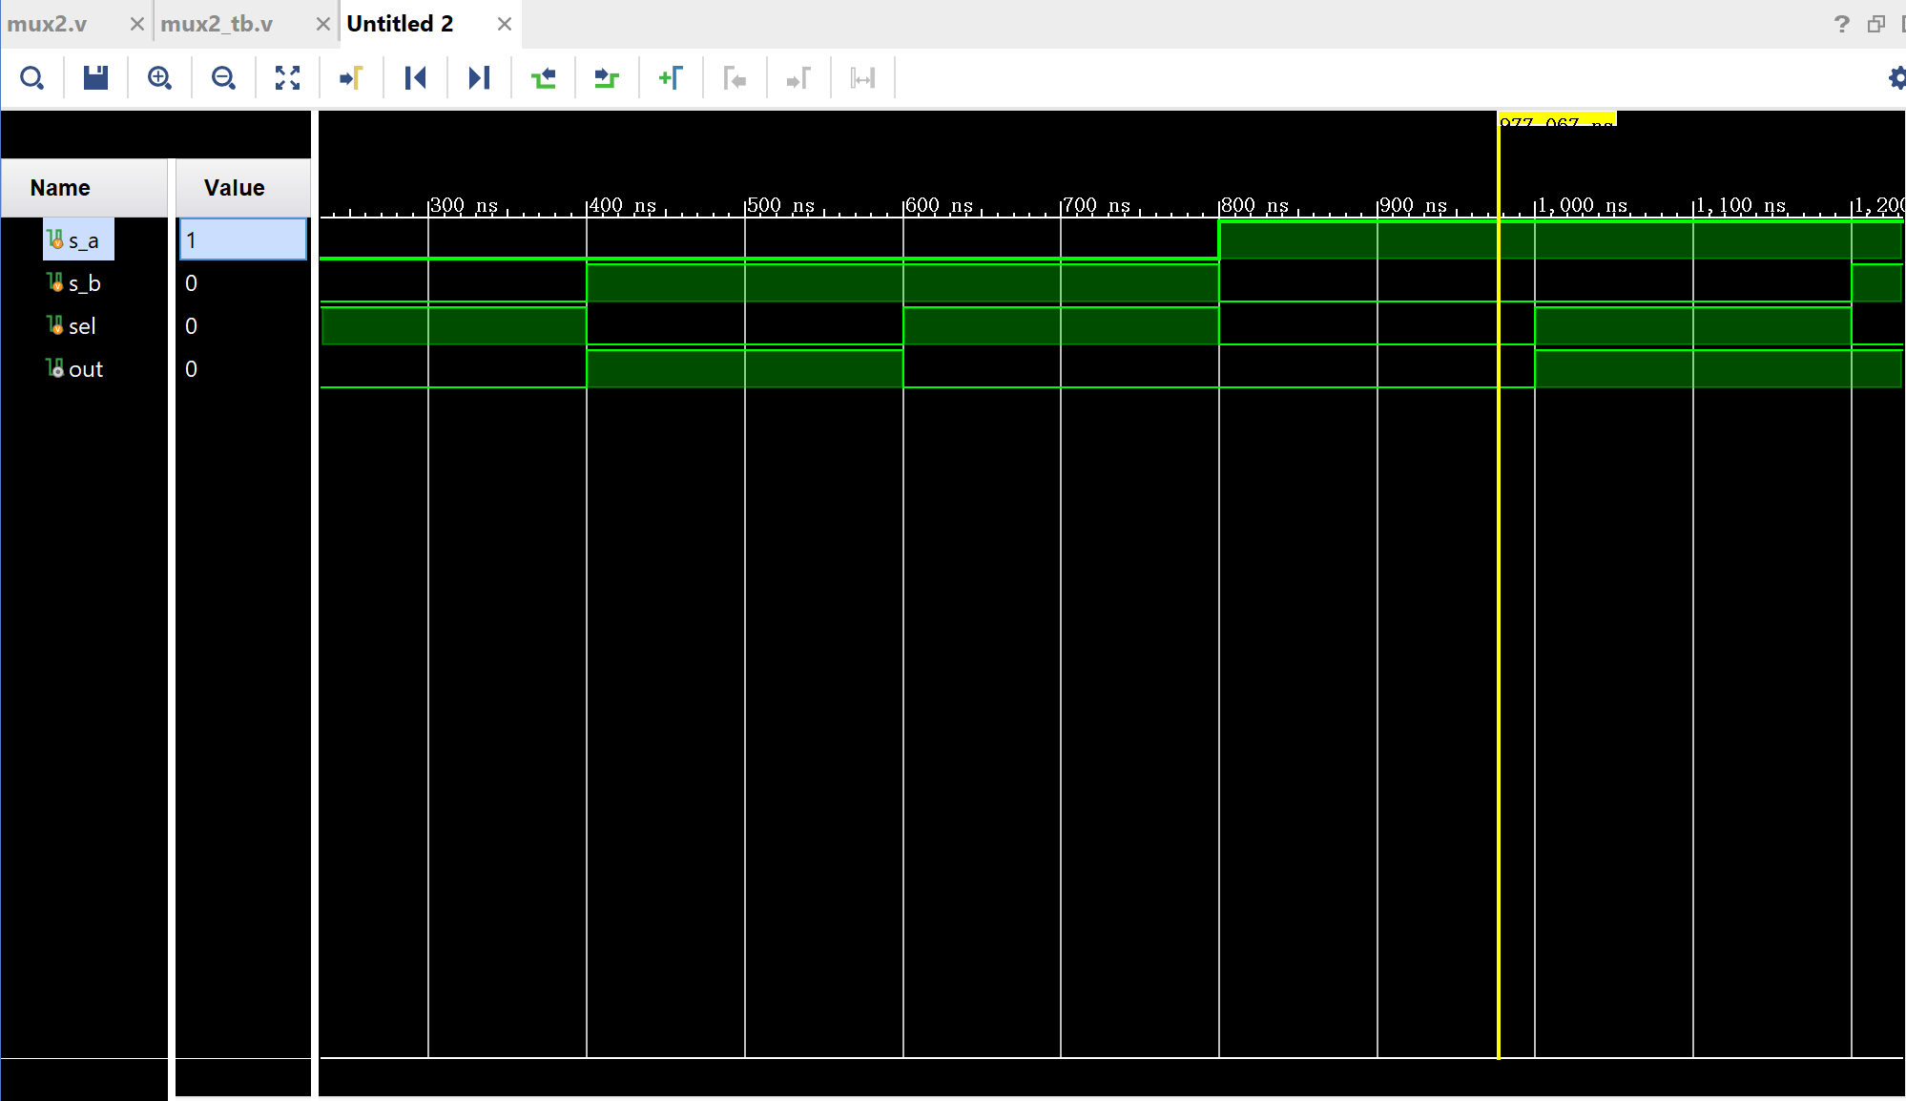The width and height of the screenshot is (1906, 1101).
Task: Save the waveform configuration
Action: (95, 78)
